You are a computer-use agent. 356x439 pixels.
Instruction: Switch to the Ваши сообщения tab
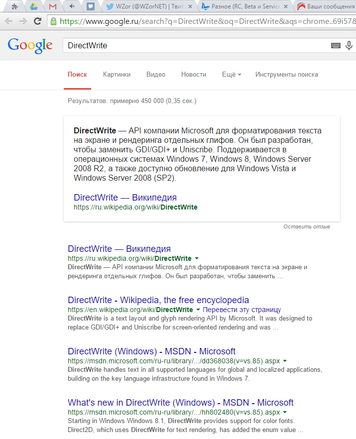326,6
